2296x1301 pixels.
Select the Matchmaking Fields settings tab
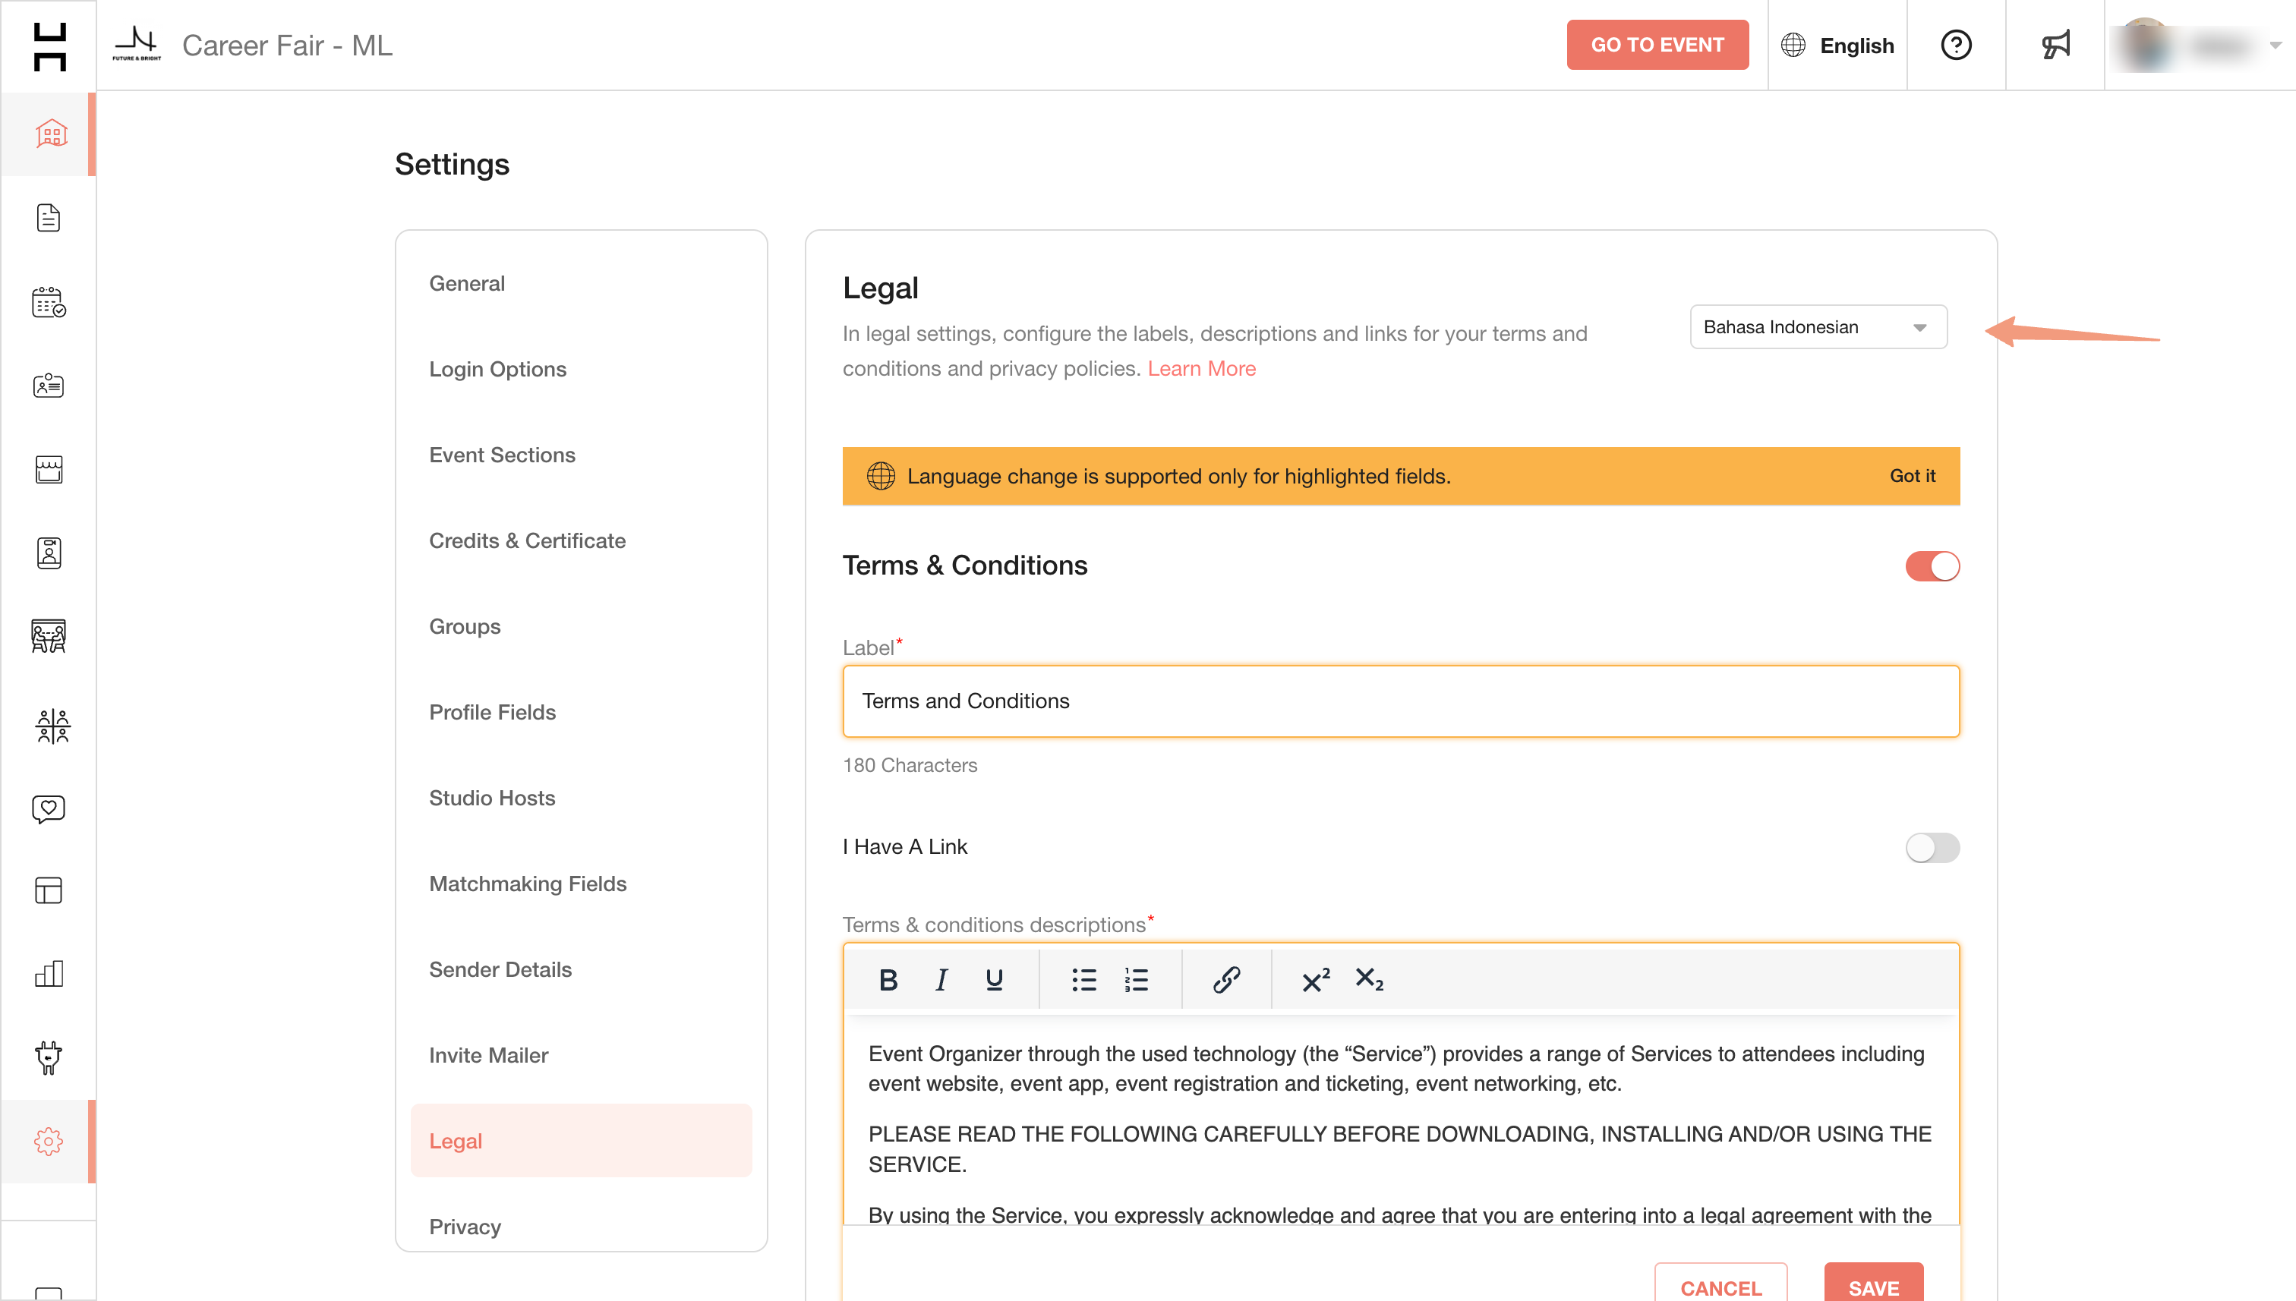click(x=528, y=884)
